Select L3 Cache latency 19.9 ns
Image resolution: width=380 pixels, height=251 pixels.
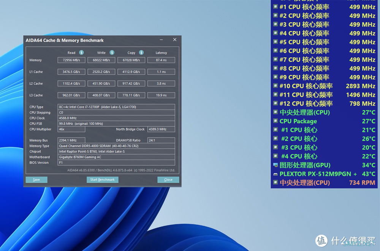161,95
